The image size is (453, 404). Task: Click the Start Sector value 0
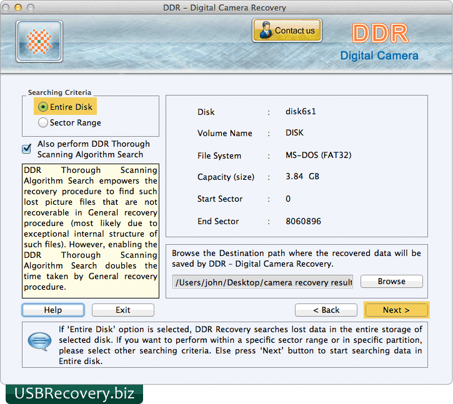[x=288, y=199]
